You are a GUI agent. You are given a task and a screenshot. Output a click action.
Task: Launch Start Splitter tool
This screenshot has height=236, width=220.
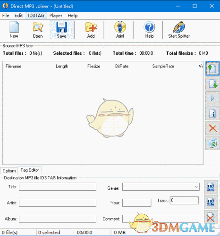179,30
